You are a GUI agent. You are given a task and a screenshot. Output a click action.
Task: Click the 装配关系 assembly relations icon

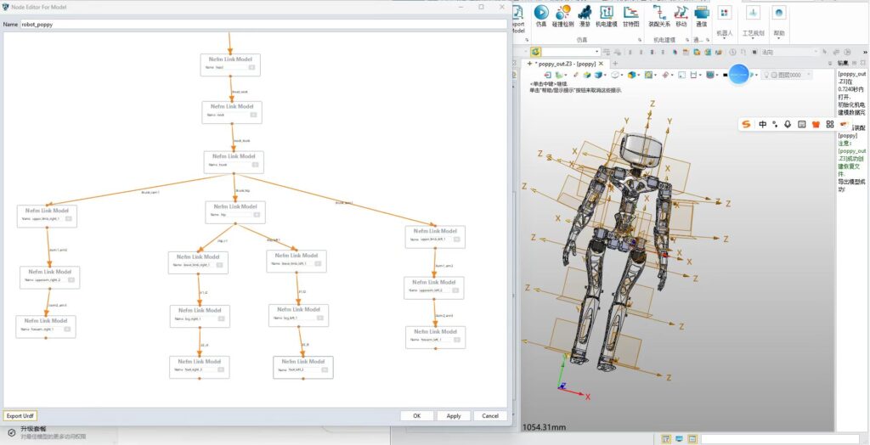[x=659, y=14]
